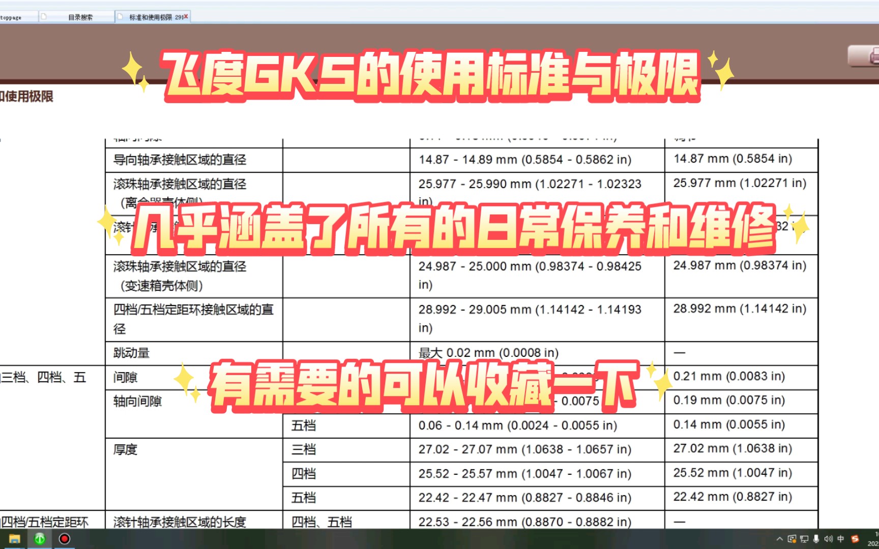Click the 最大 0.02 mm (0.0008 in) value
Screen dimensions: 879x549
click(x=488, y=353)
